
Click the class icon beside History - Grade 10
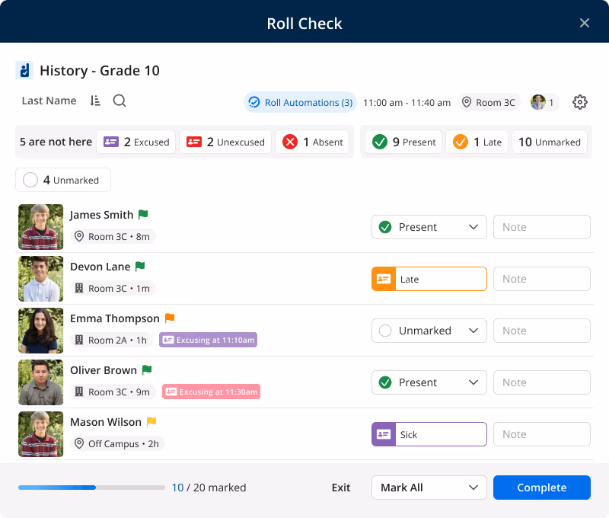[x=24, y=70]
